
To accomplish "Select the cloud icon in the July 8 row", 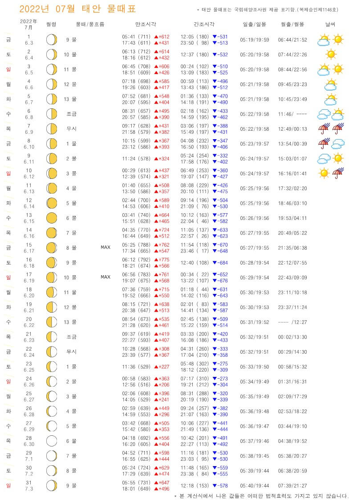I will click(x=338, y=144).
